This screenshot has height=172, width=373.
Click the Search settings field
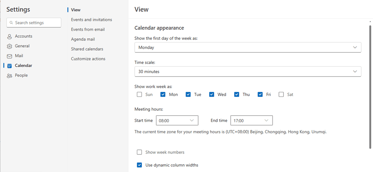[x=34, y=23]
